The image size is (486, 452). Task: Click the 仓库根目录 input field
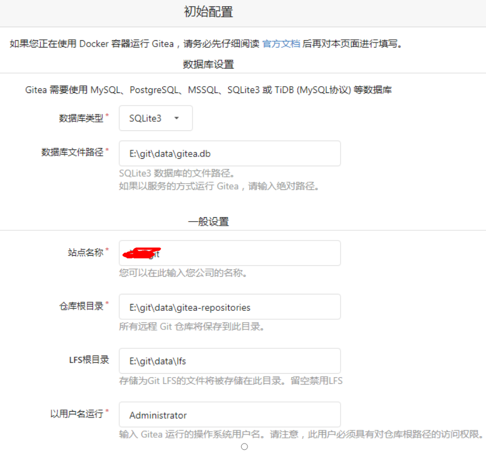point(230,306)
